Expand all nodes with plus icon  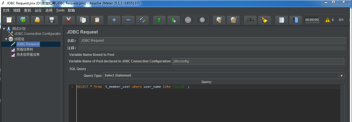[x=114, y=20]
